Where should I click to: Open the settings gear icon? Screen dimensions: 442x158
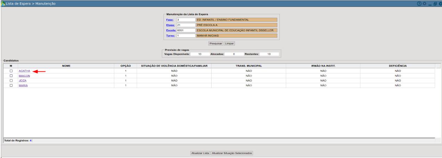tap(424, 3)
